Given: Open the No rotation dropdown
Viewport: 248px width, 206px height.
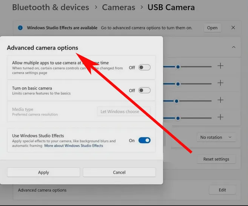Looking at the screenshot, I should click(216, 137).
